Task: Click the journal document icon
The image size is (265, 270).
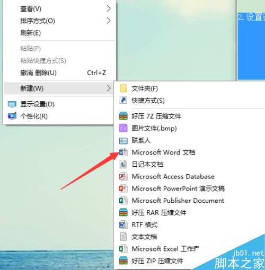Action: click(123, 164)
